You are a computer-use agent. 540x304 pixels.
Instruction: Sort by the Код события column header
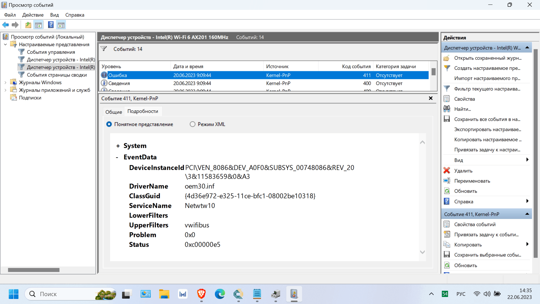346,66
